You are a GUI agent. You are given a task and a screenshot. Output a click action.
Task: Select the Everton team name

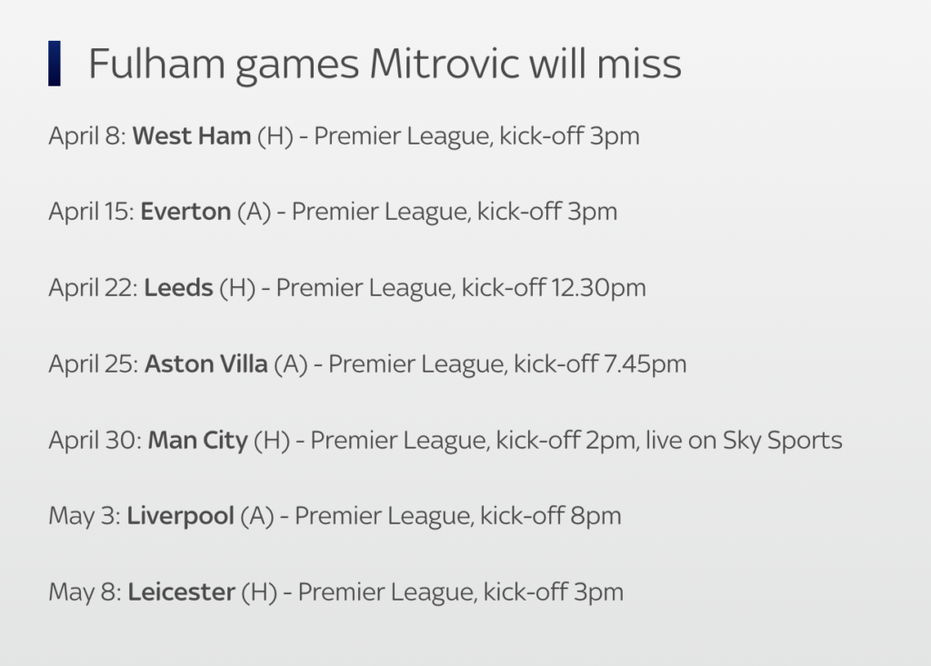[x=185, y=212]
